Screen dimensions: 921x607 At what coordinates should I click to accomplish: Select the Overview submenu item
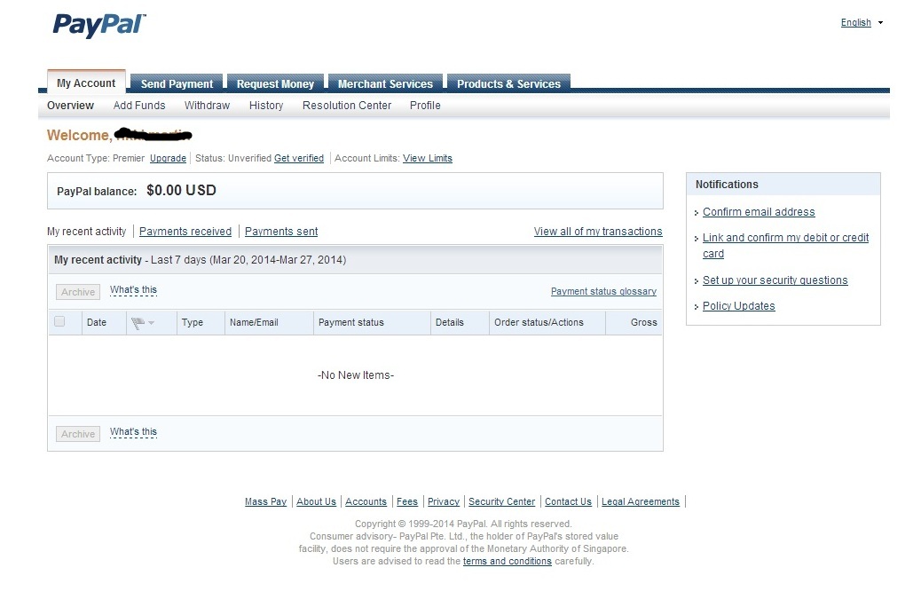70,106
